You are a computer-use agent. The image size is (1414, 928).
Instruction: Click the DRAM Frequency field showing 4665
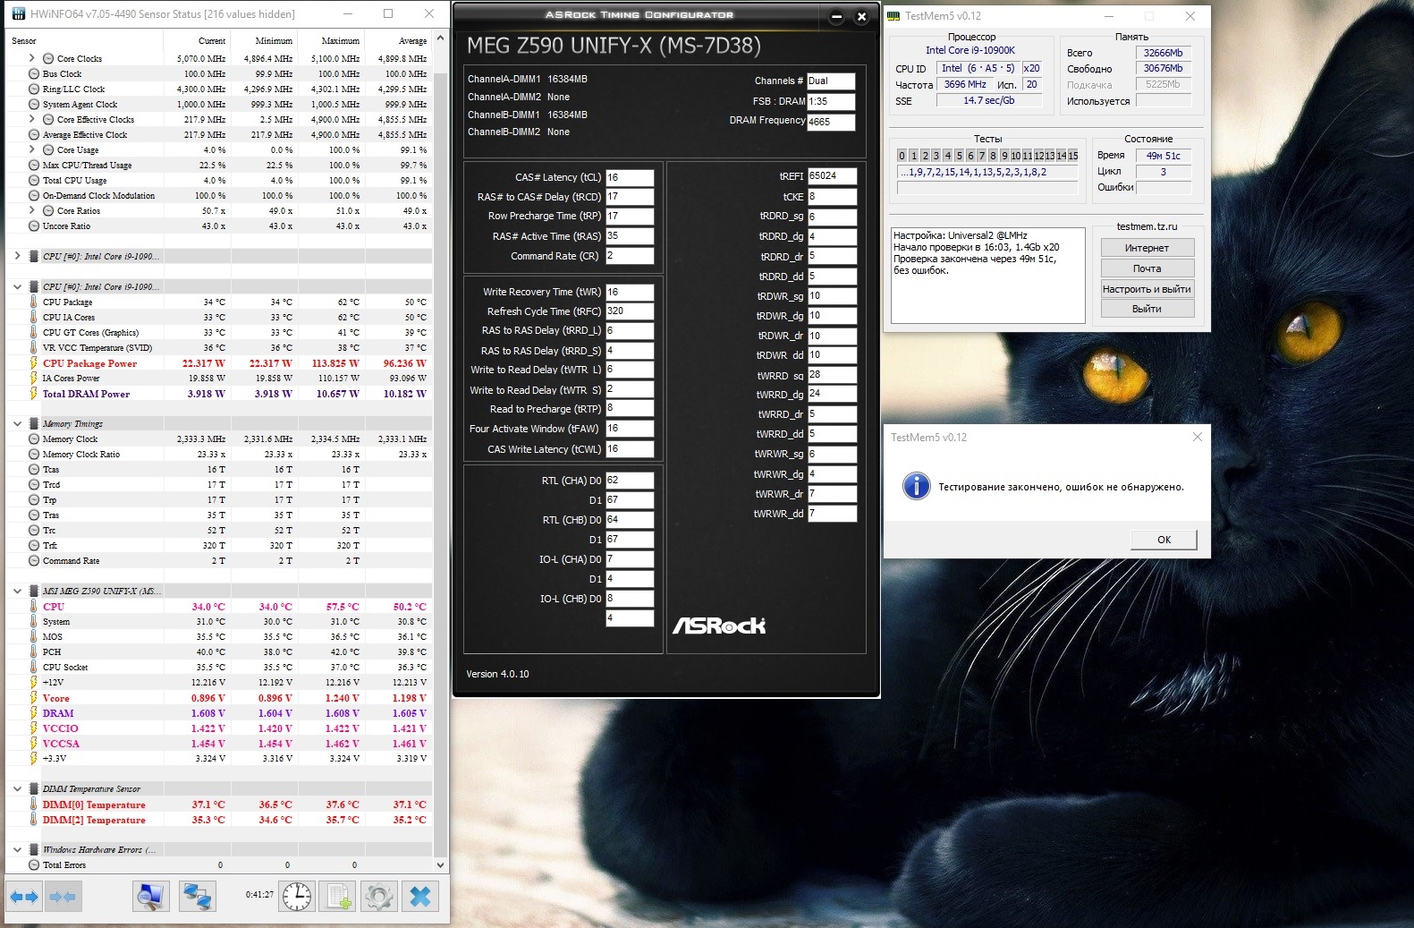pos(831,122)
